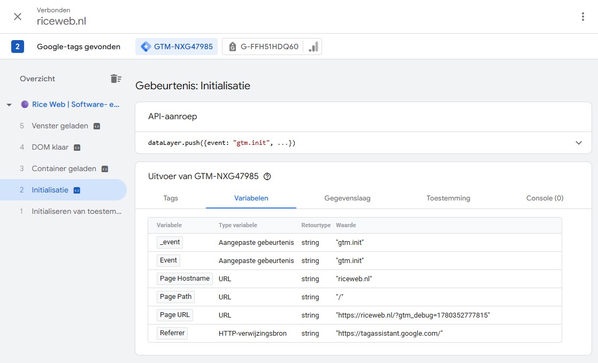Expand the API-aanroep dataLayer.push chevron
This screenshot has height=363, width=598.
click(579, 143)
